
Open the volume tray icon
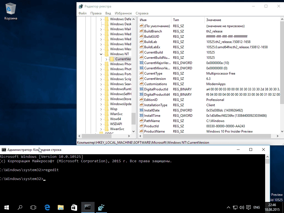click(242, 207)
